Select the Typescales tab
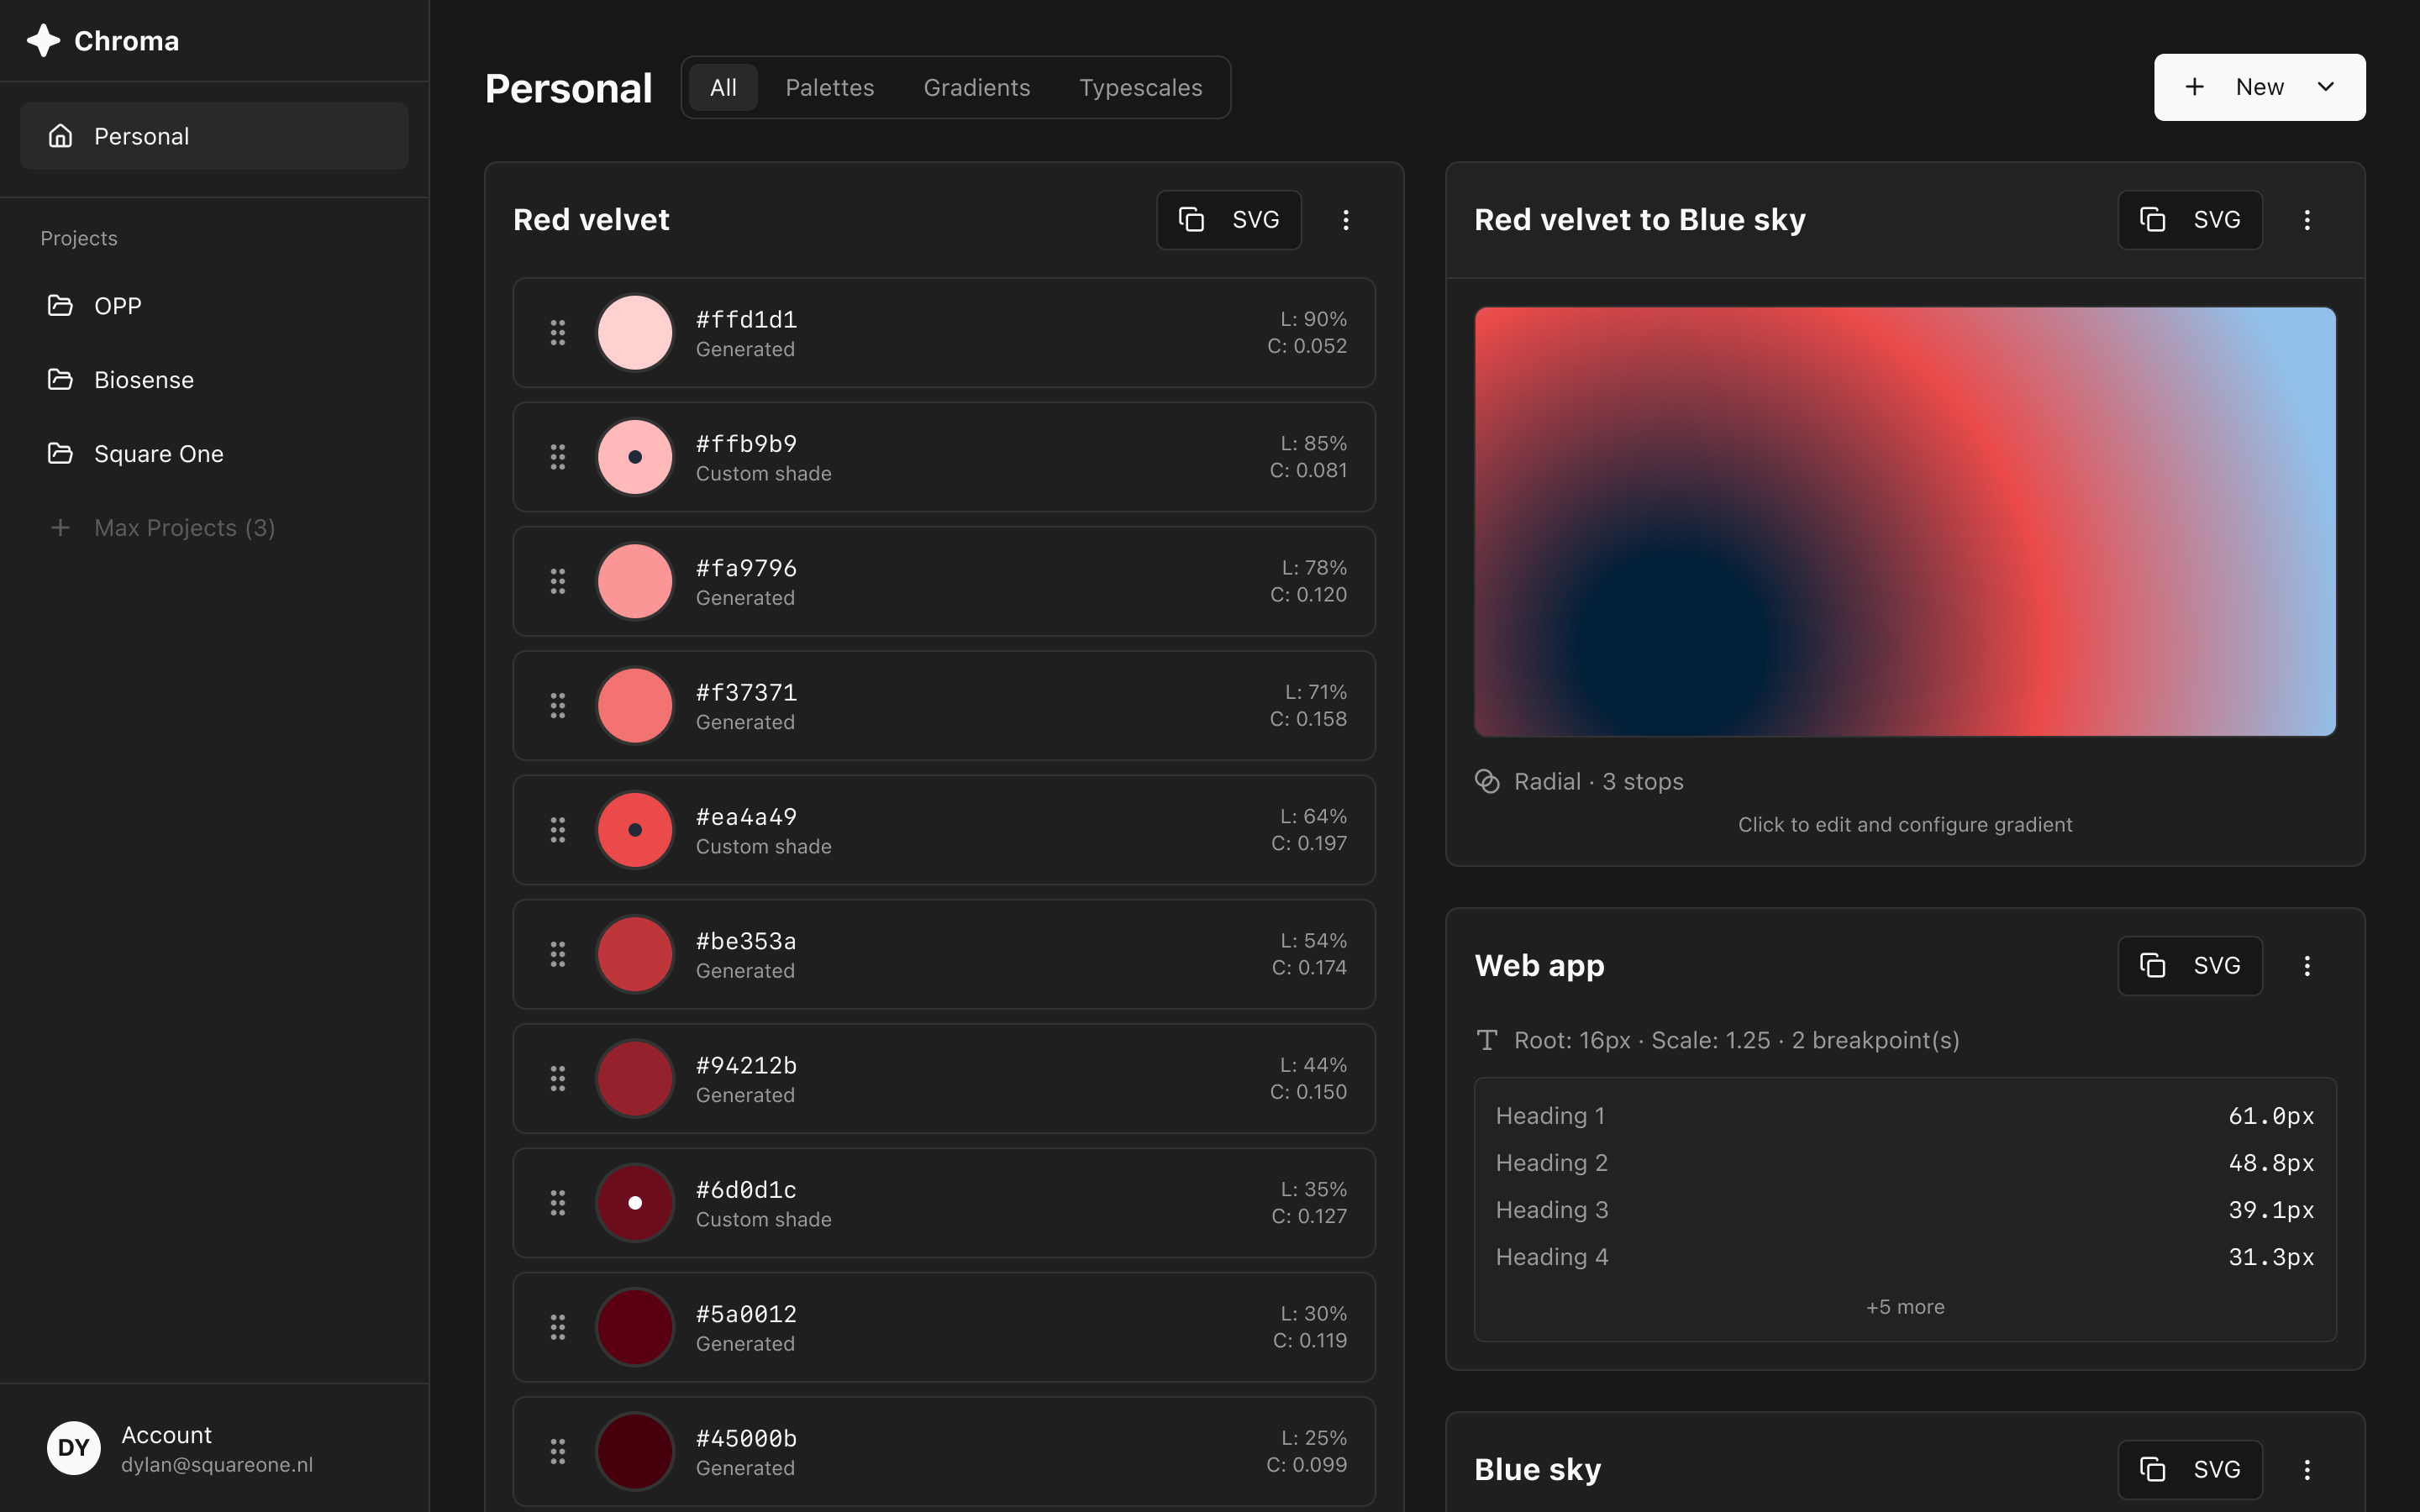The height and width of the screenshot is (1512, 2420). [x=1140, y=88]
